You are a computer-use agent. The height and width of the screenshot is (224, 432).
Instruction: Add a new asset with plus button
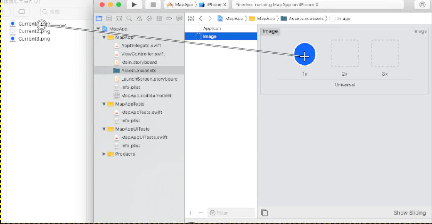coord(191,213)
